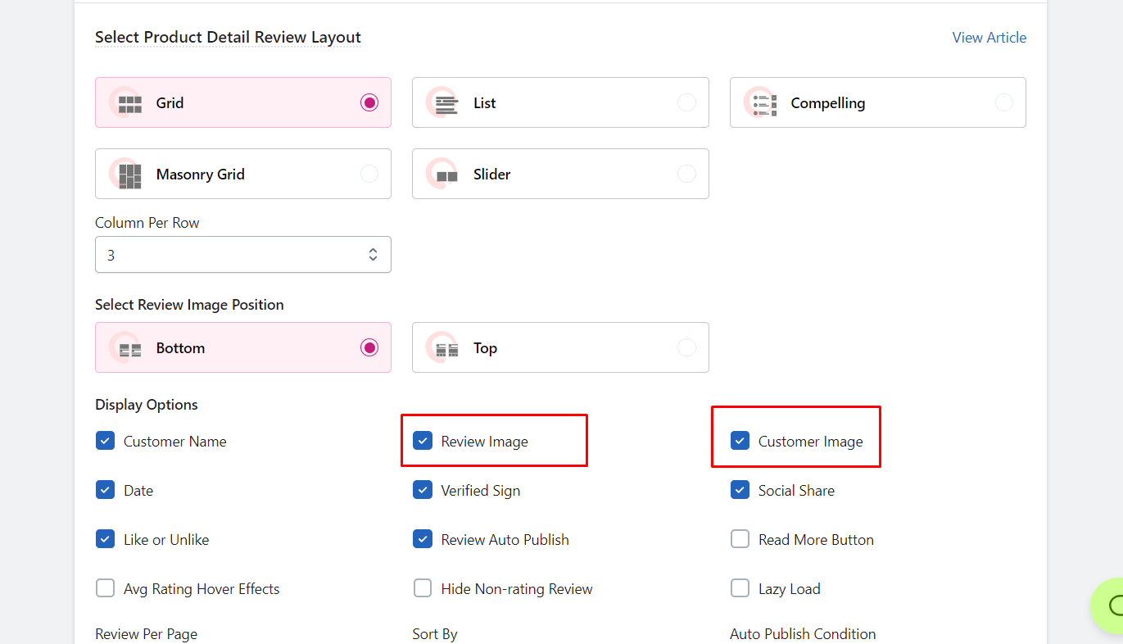Disable the Customer Image checkbox
This screenshot has height=644, width=1123.
[x=740, y=440]
